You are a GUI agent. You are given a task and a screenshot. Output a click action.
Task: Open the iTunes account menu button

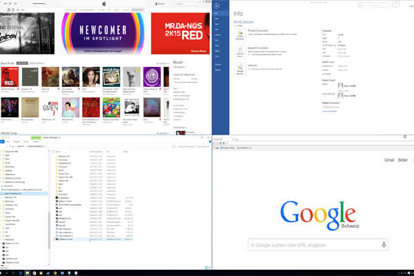coord(160,3)
